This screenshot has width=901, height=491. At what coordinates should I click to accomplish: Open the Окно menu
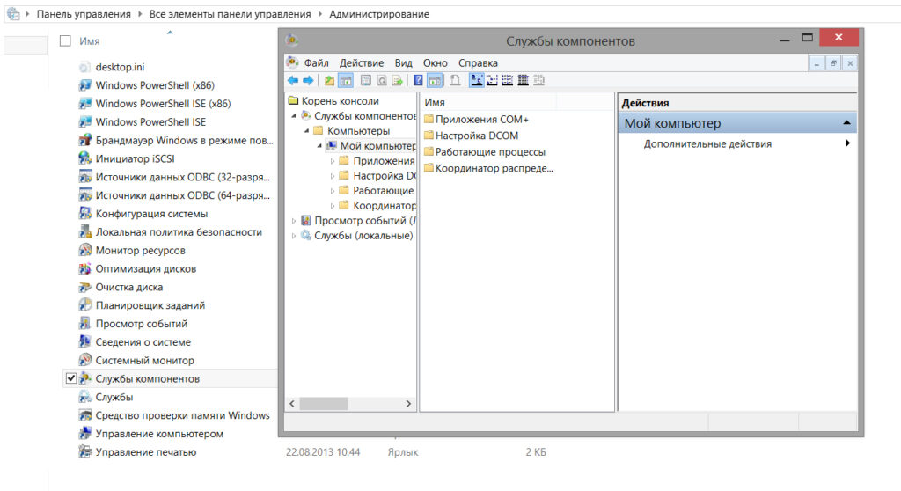(x=435, y=62)
